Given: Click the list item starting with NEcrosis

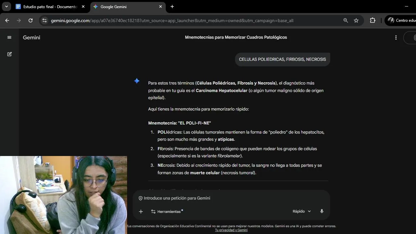Looking at the screenshot, I should [x=240, y=169].
